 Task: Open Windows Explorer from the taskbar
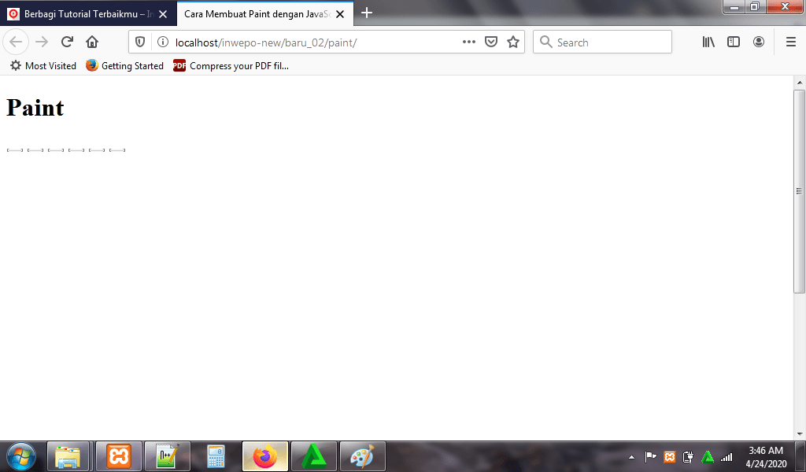pos(68,456)
